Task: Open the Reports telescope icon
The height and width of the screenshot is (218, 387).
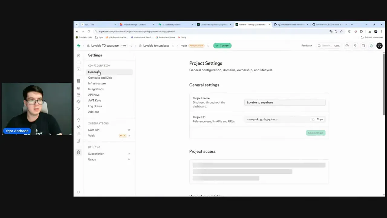Action: 79,127
